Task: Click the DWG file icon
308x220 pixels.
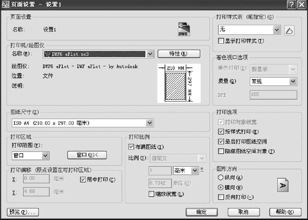Action: tap(184, 29)
